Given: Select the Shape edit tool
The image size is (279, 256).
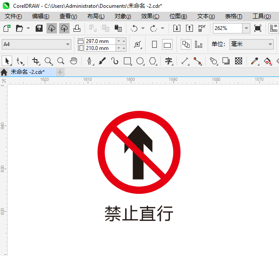Looking at the screenshot, I should click(x=20, y=61).
